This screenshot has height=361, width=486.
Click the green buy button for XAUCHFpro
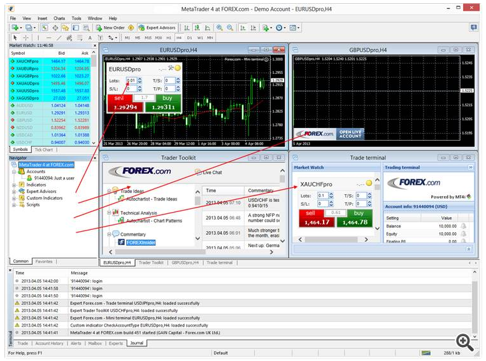359,218
